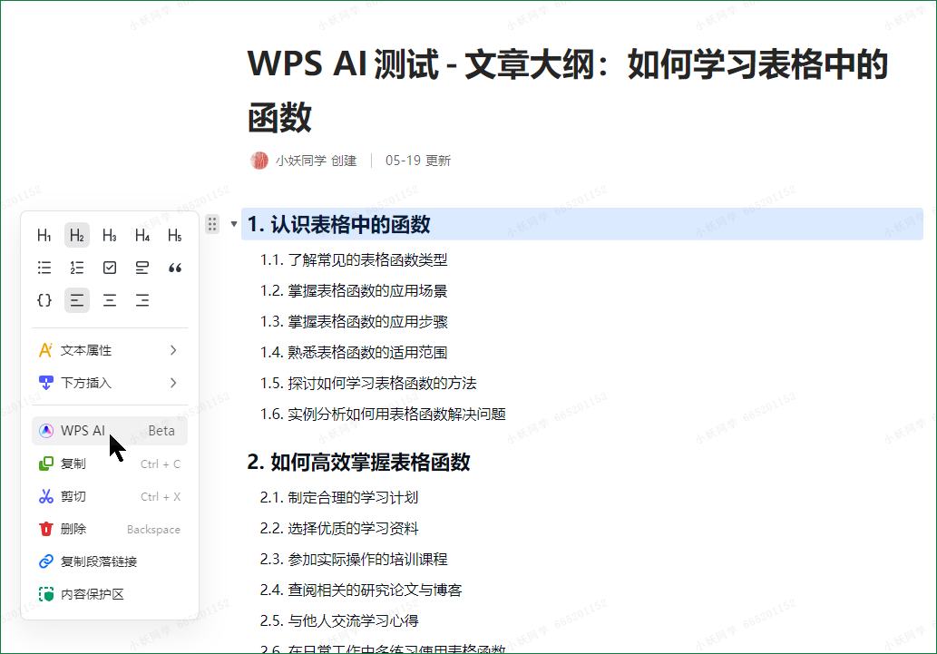Click item 1.6. 实例分析如何用表格函数解决问题

383,415
